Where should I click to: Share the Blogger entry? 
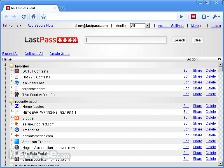tap(197, 118)
